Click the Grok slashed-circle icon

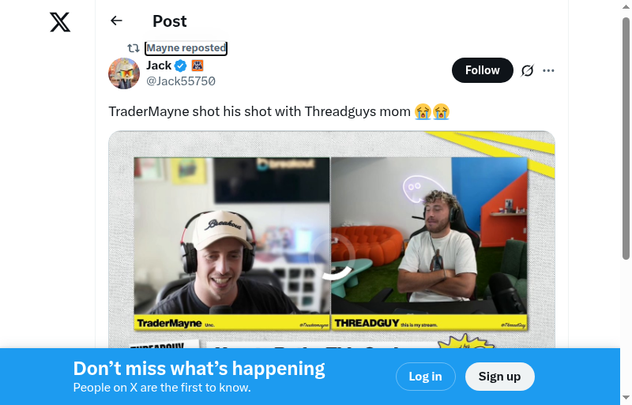527,70
